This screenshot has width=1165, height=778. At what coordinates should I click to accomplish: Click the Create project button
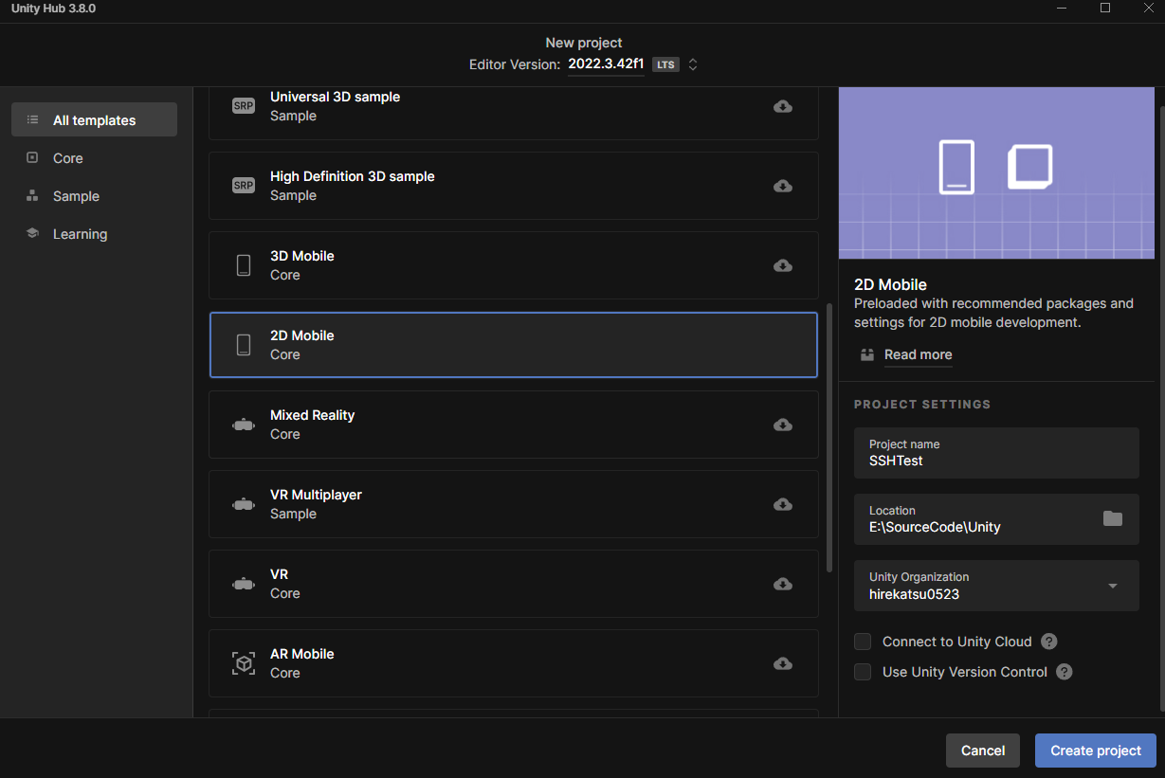pyautogui.click(x=1096, y=751)
